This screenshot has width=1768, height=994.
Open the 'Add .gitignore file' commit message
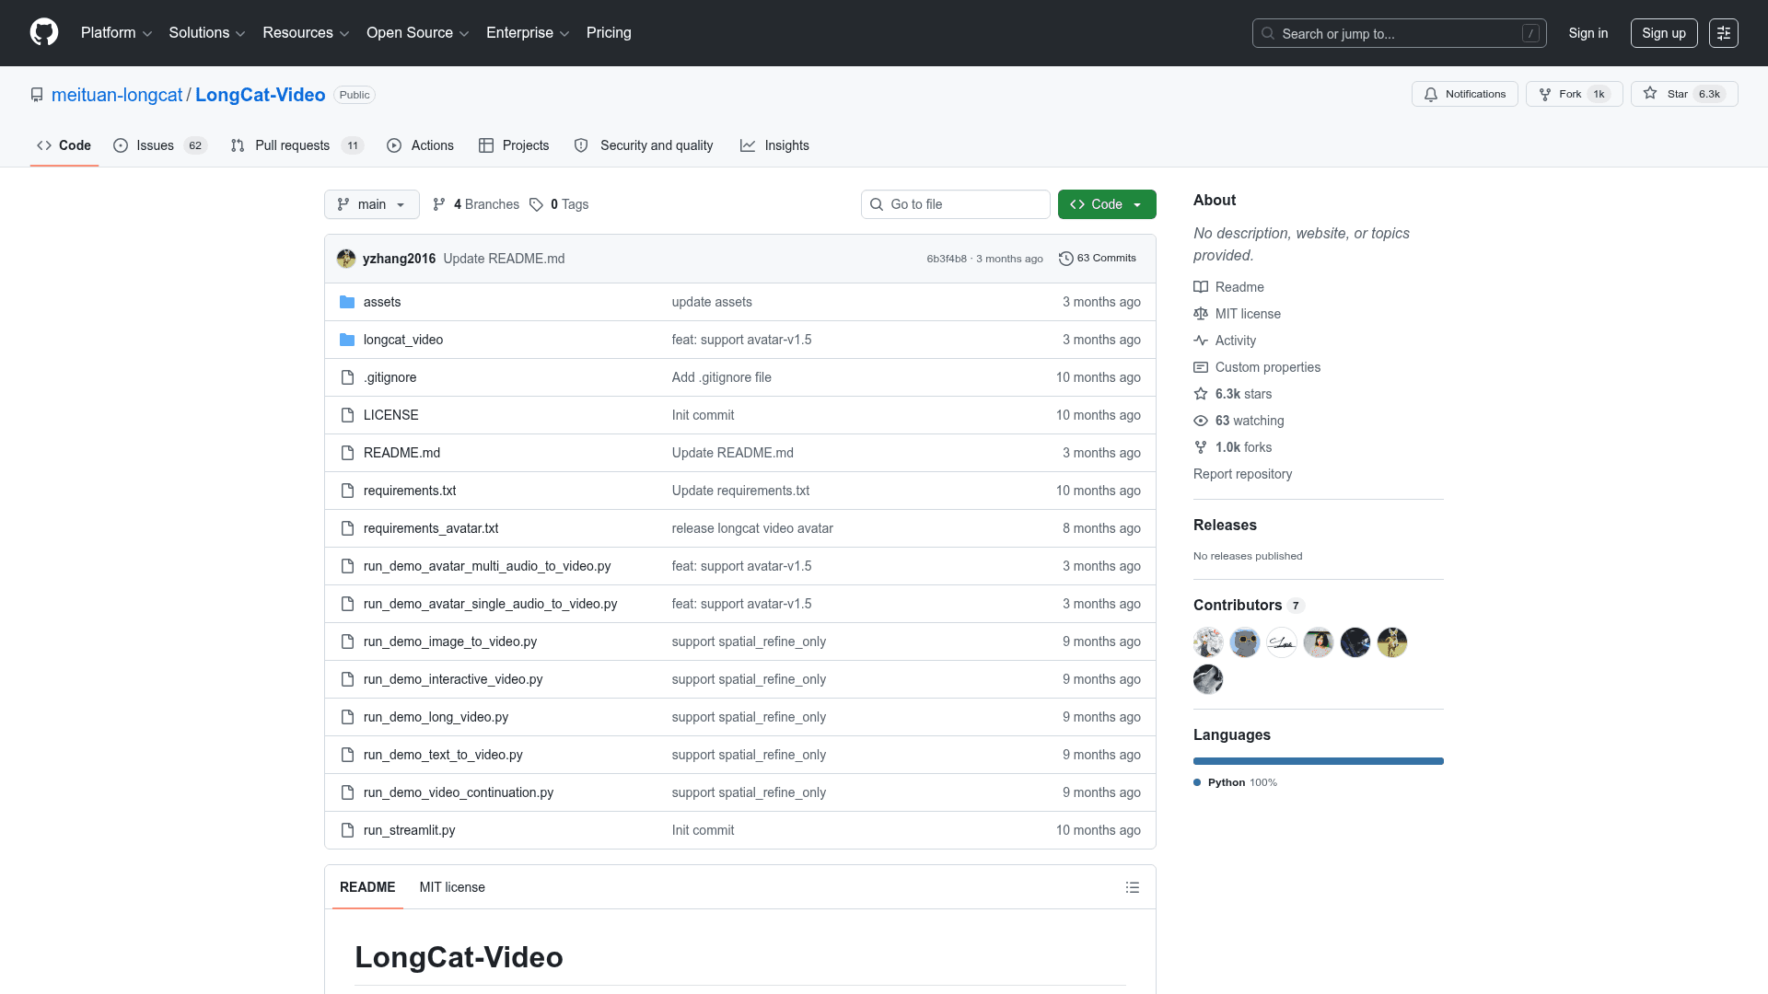(722, 377)
